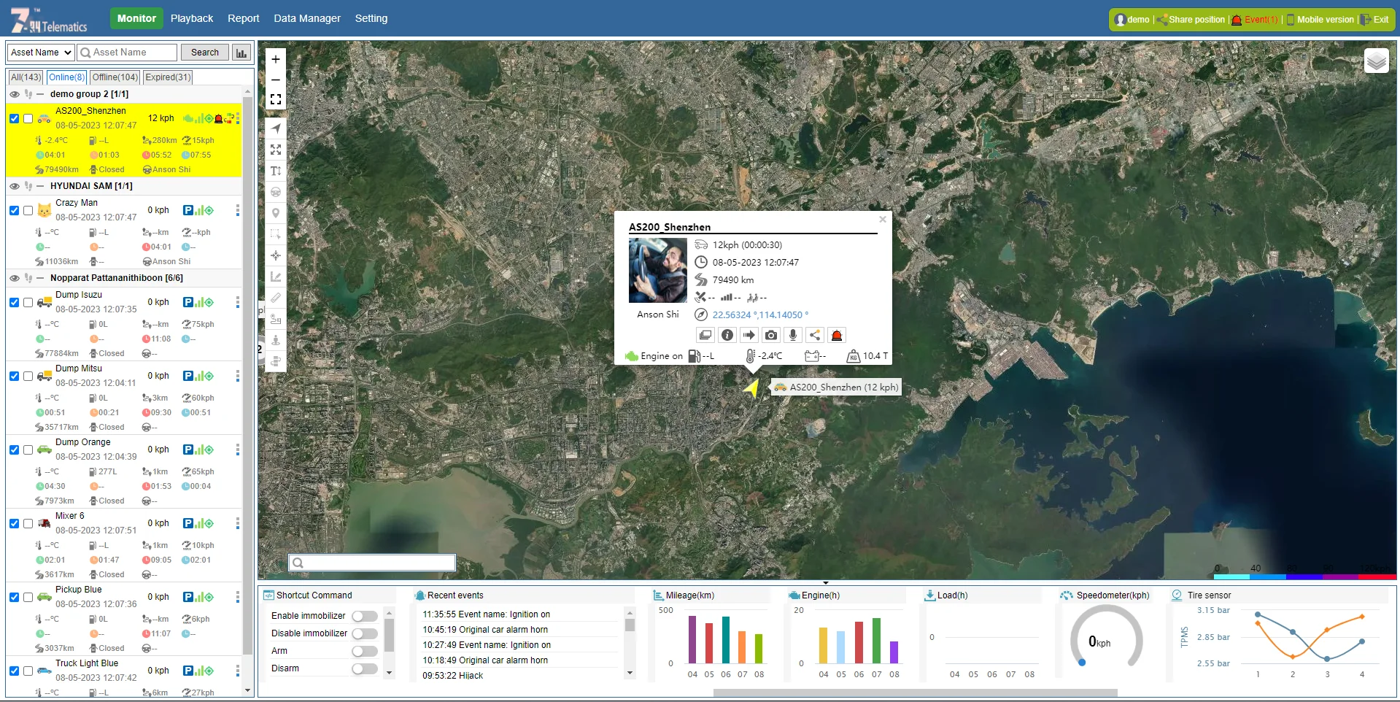Click microphone icon in vehicle popup
Image resolution: width=1400 pixels, height=702 pixels.
point(793,335)
